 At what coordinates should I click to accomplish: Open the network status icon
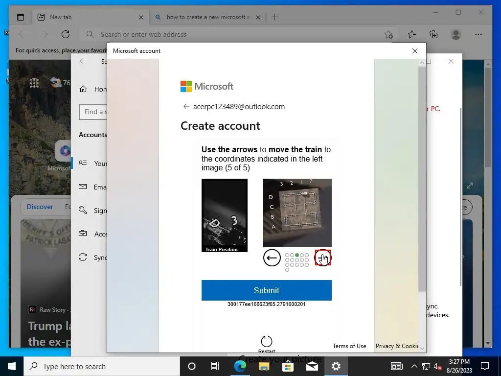point(426,366)
